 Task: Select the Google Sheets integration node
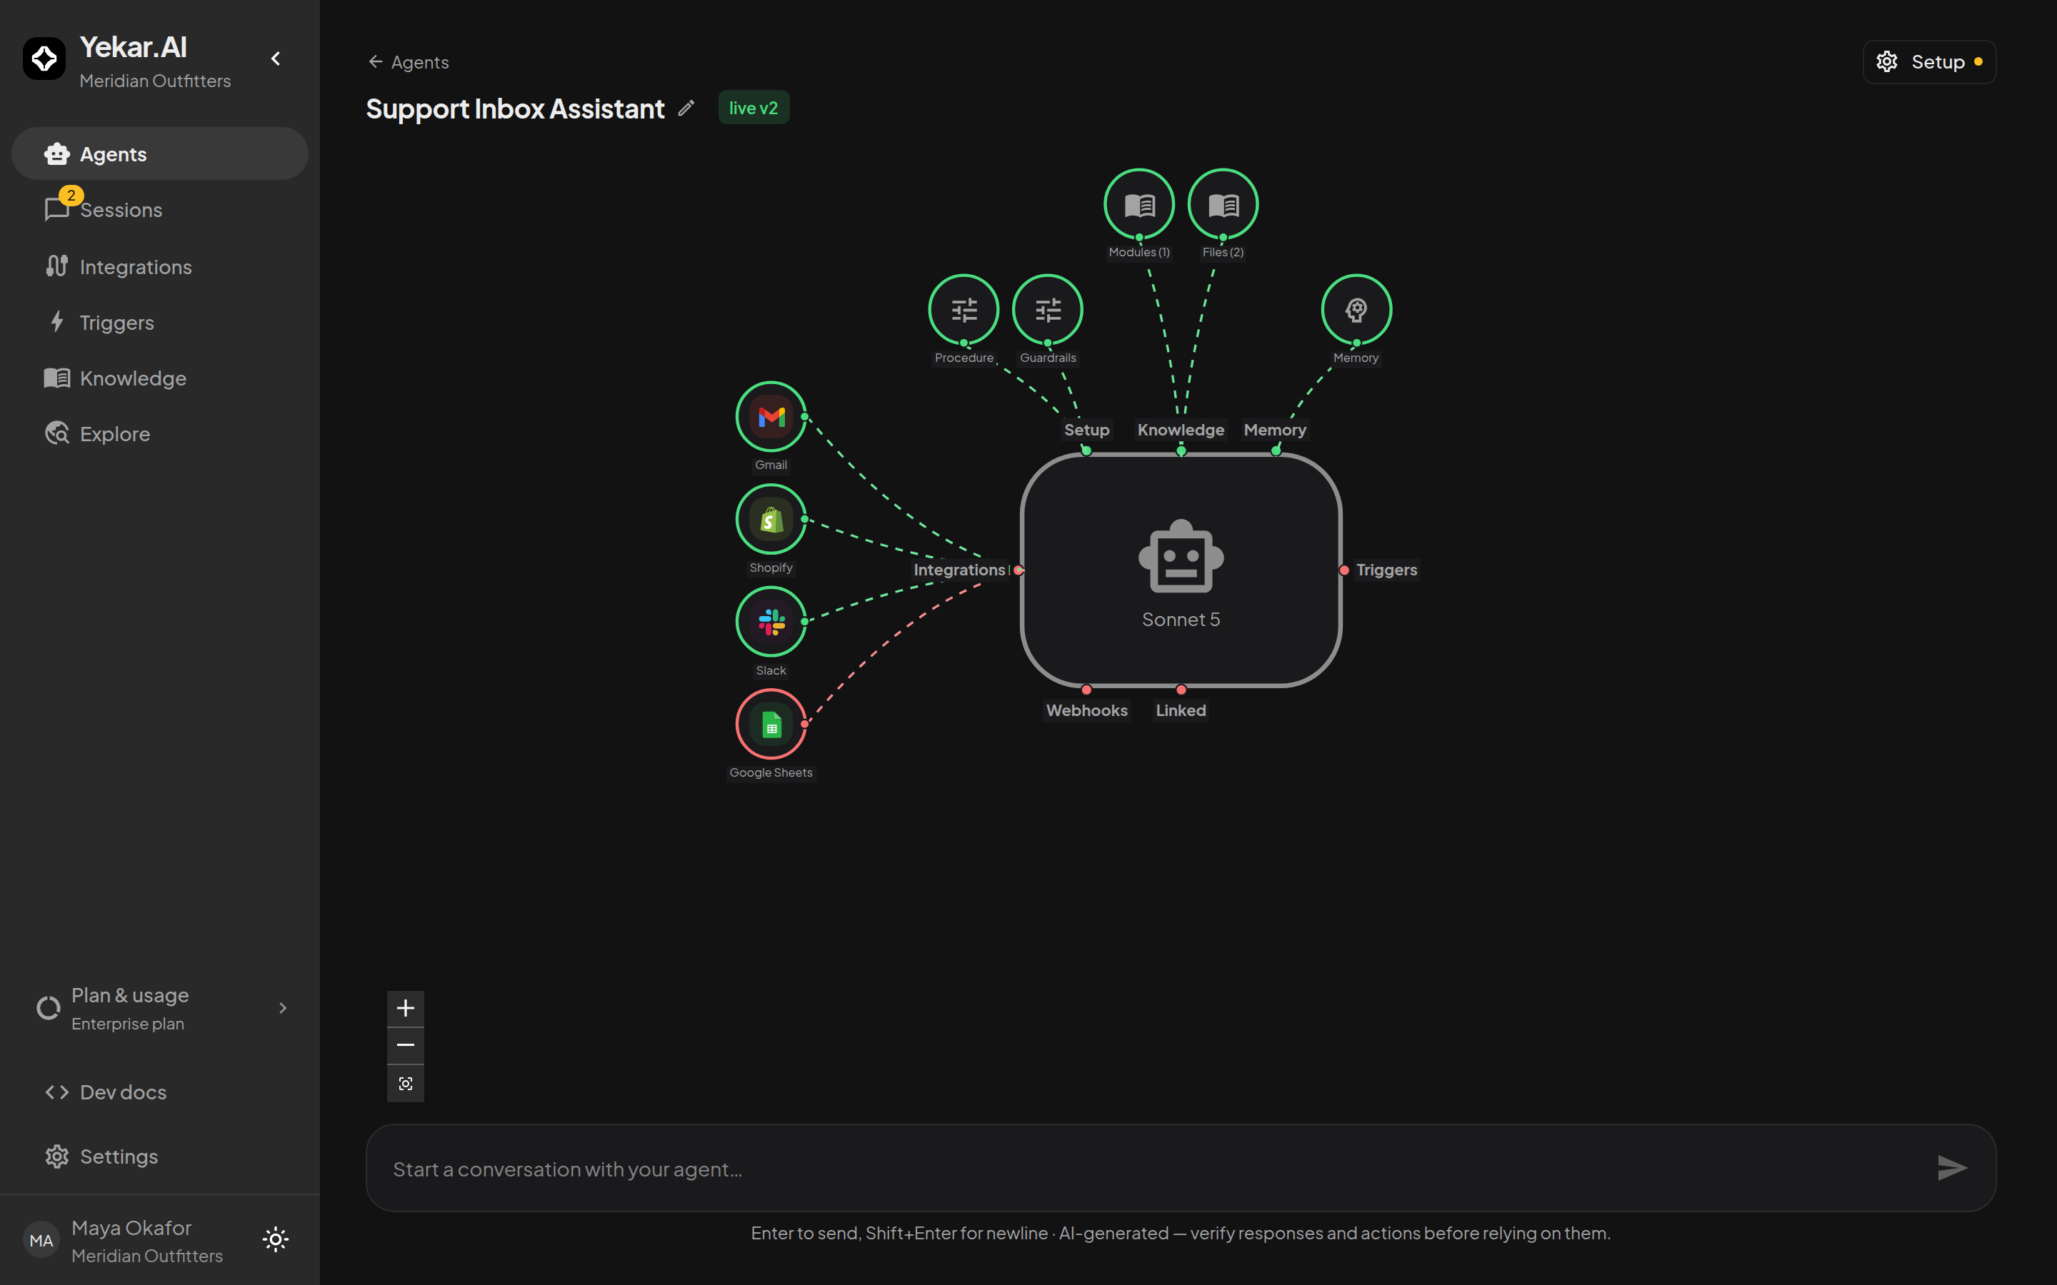coord(771,724)
